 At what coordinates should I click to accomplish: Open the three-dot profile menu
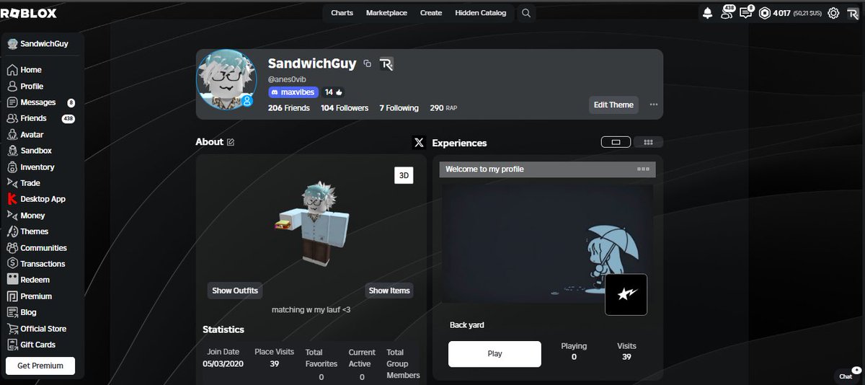[x=654, y=105]
